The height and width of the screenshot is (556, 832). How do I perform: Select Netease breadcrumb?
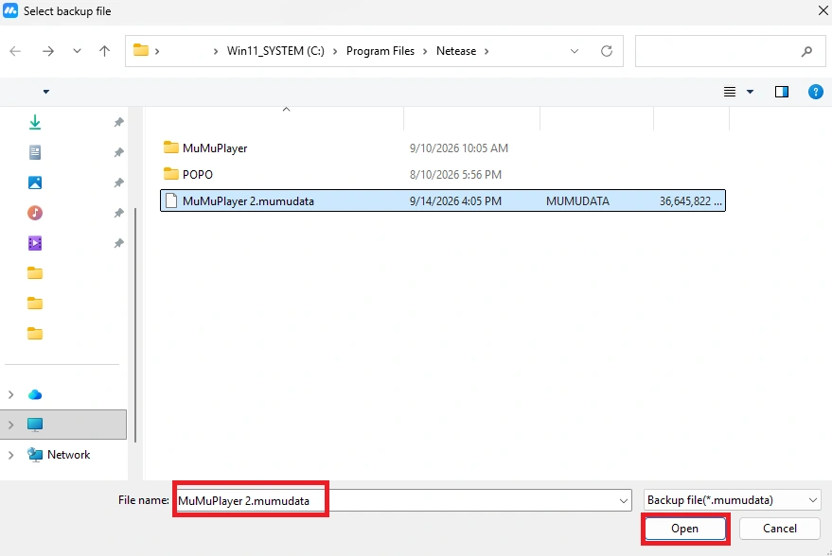(x=456, y=51)
